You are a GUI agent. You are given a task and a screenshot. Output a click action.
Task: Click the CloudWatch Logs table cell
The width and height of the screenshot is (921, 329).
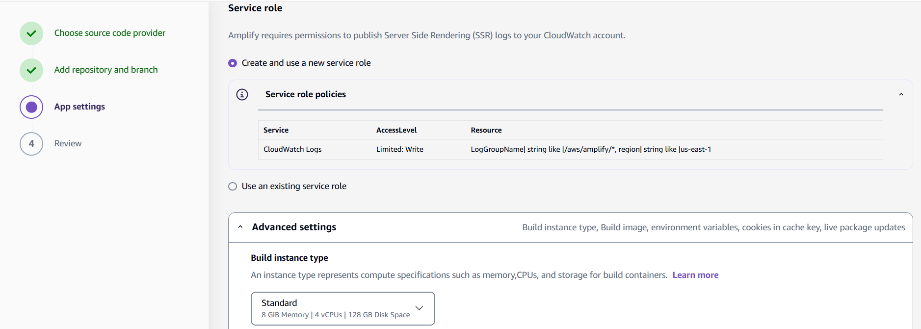tap(292, 149)
